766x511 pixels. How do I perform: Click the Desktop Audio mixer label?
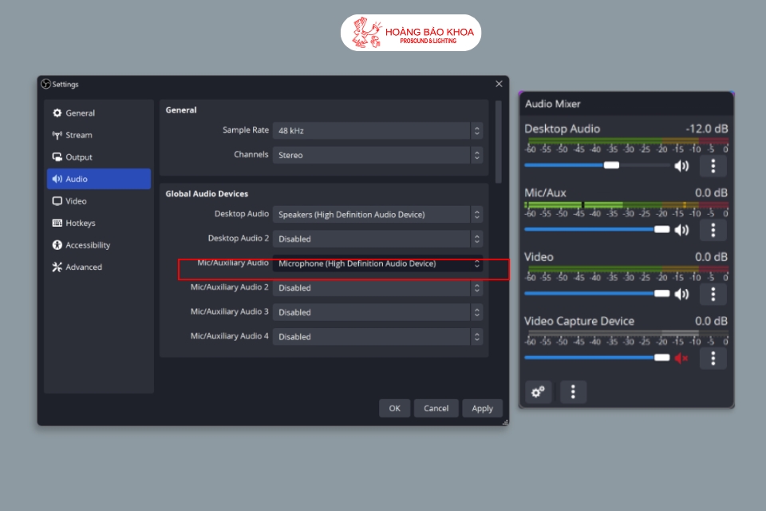[x=562, y=129]
